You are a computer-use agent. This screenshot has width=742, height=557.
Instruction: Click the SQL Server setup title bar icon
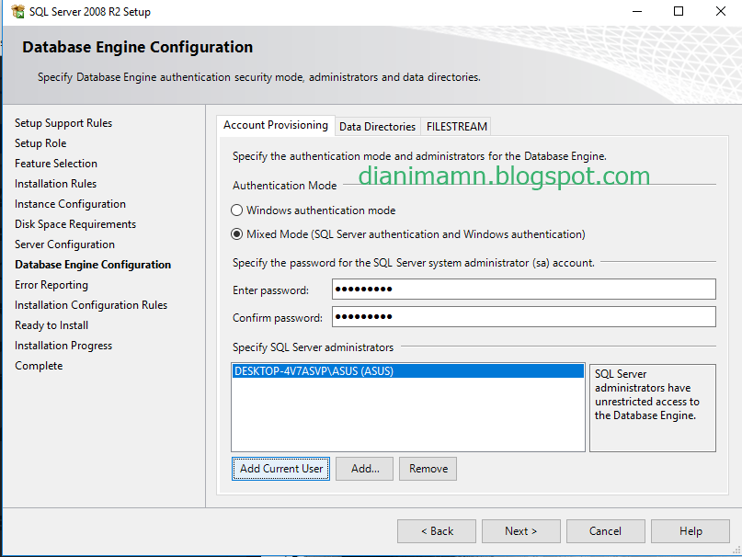(17, 12)
